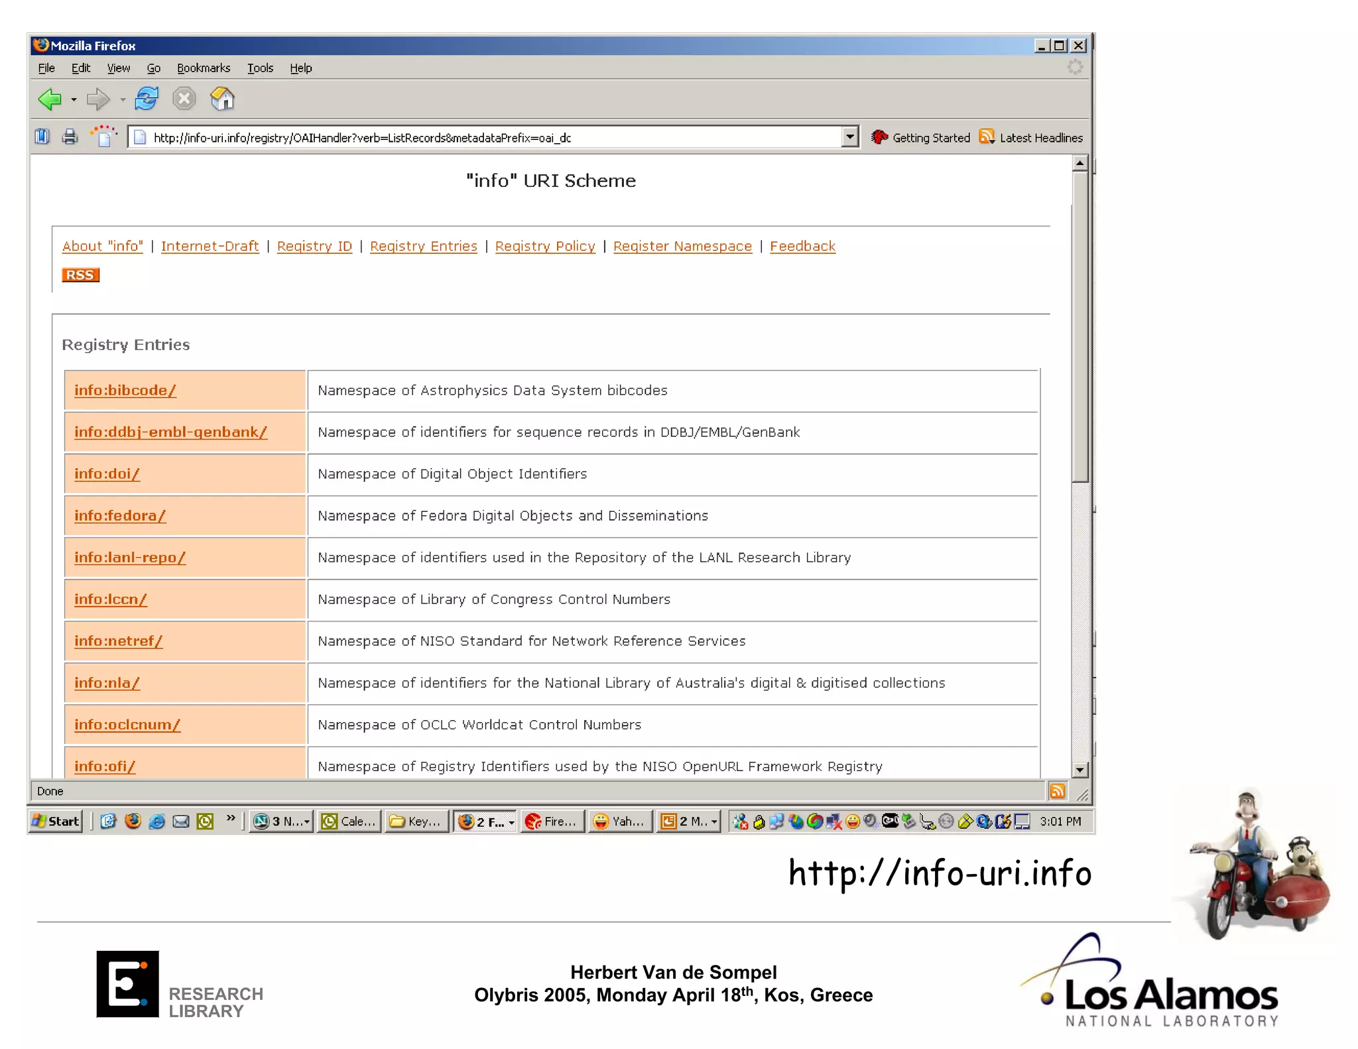Click the Reload page icon
This screenshot has height=1049, width=1358.
click(x=147, y=99)
